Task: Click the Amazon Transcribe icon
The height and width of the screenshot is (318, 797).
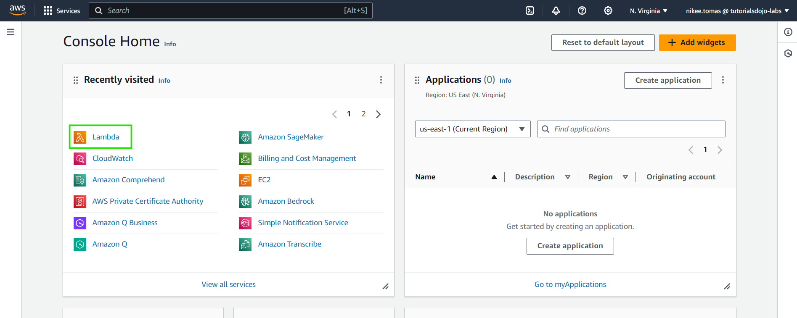Action: (x=245, y=244)
